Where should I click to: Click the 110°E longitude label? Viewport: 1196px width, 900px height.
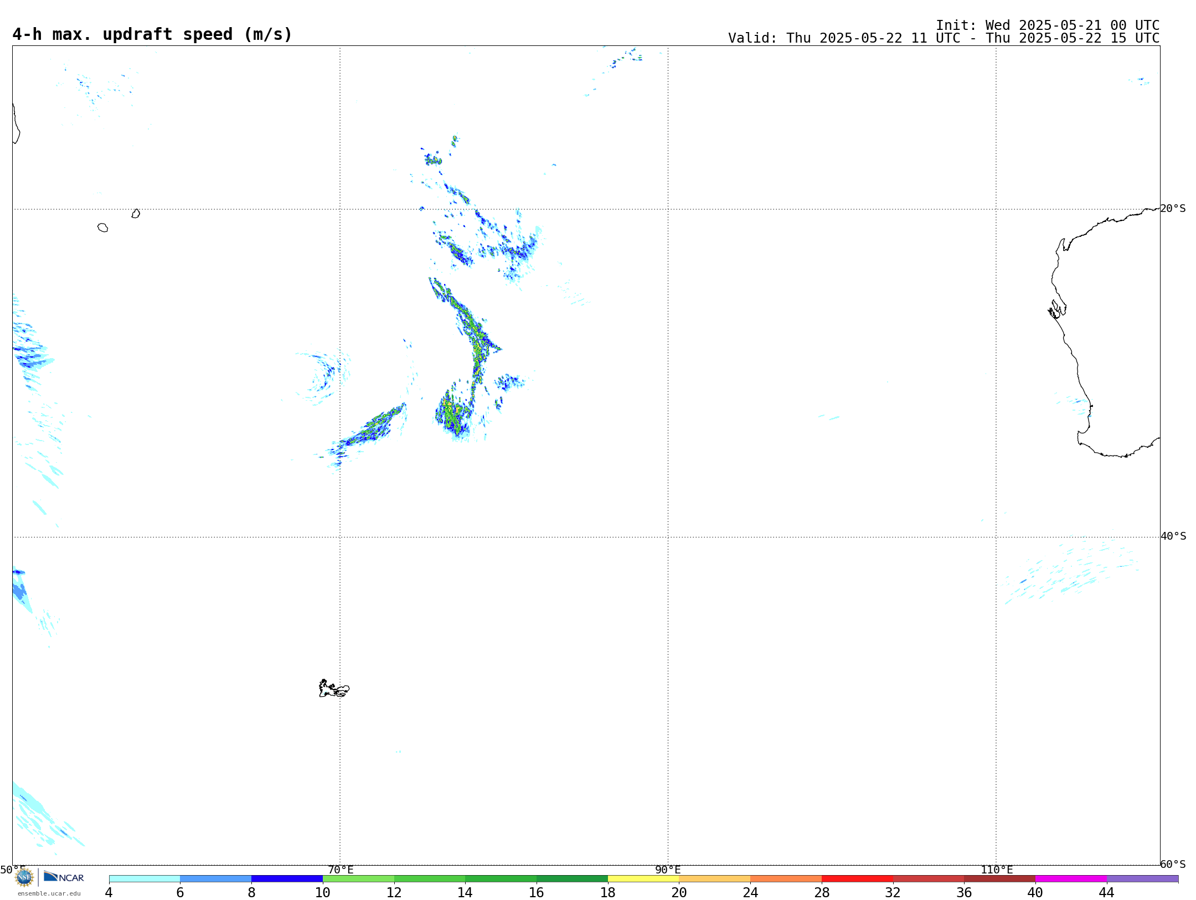(997, 870)
